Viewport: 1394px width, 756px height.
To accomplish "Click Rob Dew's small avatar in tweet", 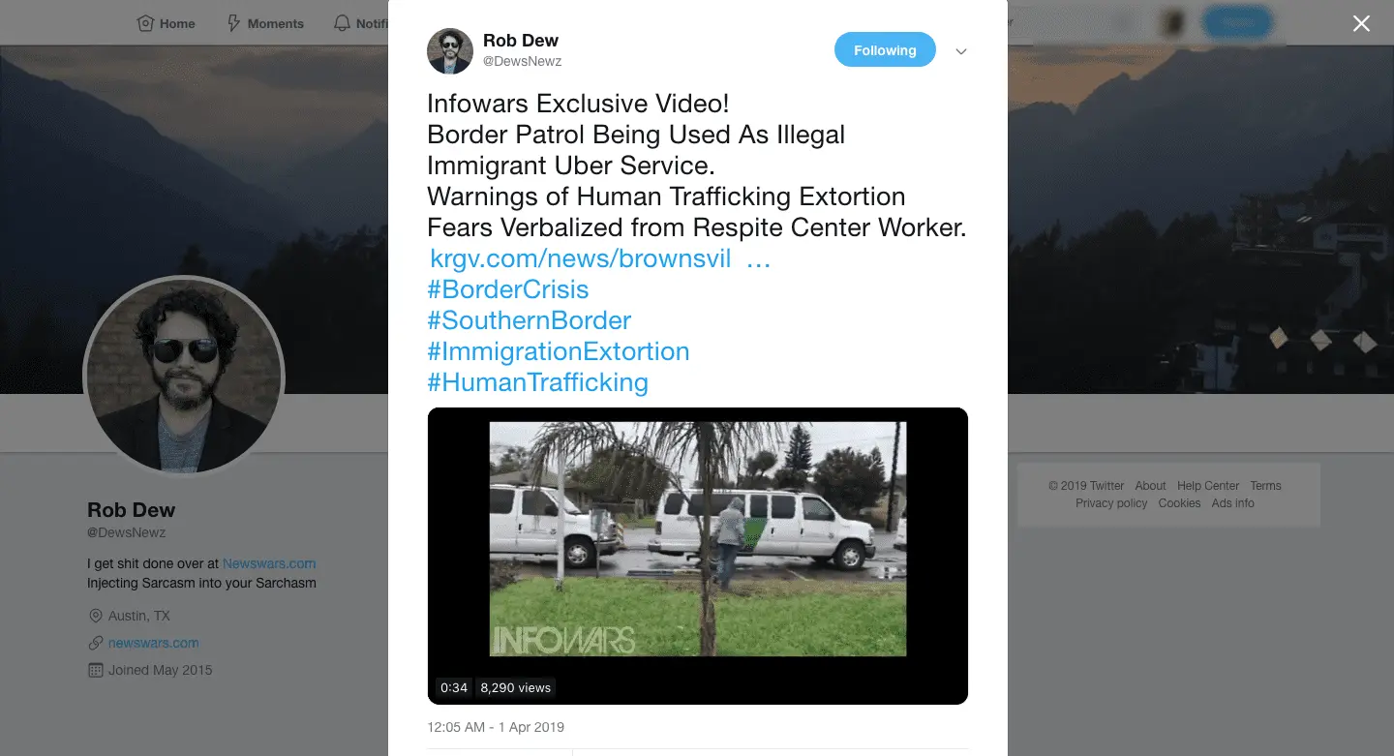I will pos(450,51).
